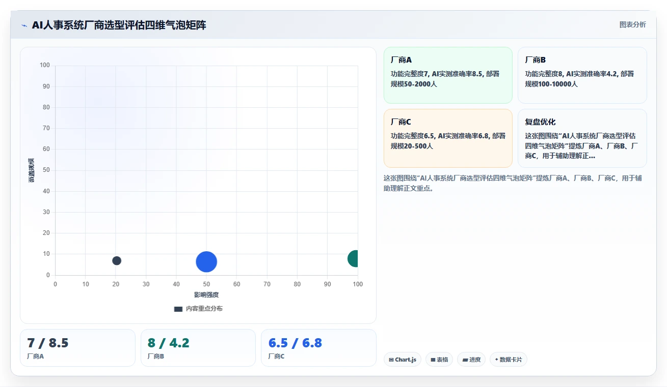This screenshot has width=667, height=387.
Task: Click the 内容重点分布 legend label
Action: [204, 309]
